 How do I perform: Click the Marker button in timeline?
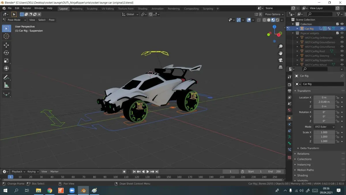(x=54, y=172)
